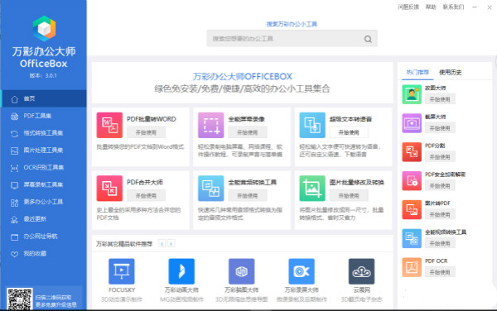Open the PDF工具集 sidebar section
Viewport: 497px width, 311px height.
(44, 116)
